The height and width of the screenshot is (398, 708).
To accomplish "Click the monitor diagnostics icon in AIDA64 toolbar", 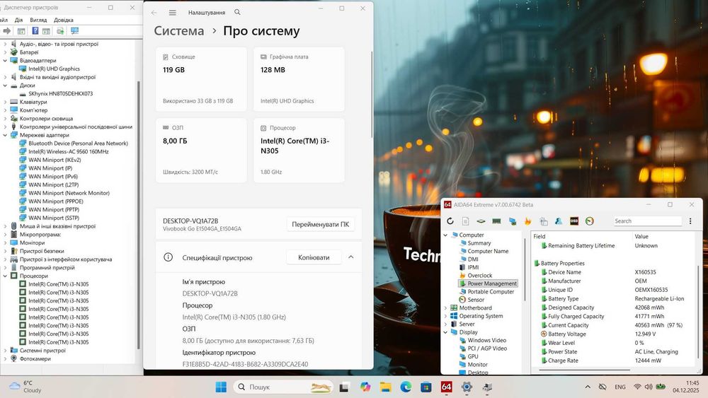I will click(513, 221).
